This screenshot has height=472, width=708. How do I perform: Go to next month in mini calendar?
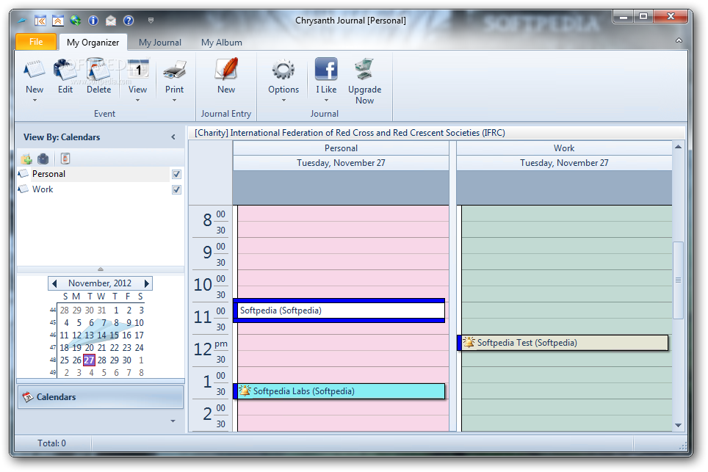pyautogui.click(x=146, y=283)
